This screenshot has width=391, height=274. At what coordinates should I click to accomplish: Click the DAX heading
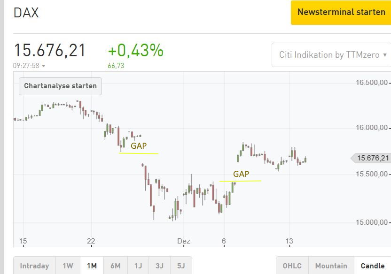coord(26,13)
